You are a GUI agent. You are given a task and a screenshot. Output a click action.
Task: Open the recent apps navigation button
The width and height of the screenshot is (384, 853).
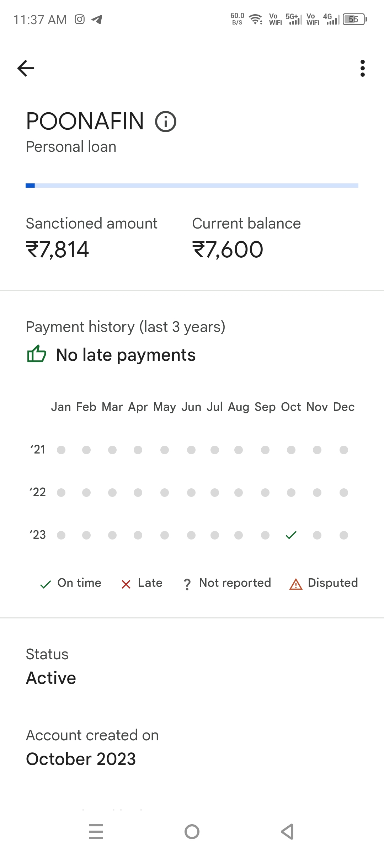coord(96,832)
